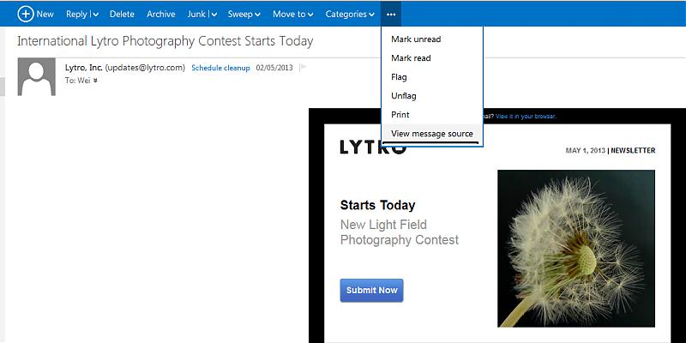The width and height of the screenshot is (686, 343).
Task: Expand the Reply dropdown arrow
Action: pos(94,15)
